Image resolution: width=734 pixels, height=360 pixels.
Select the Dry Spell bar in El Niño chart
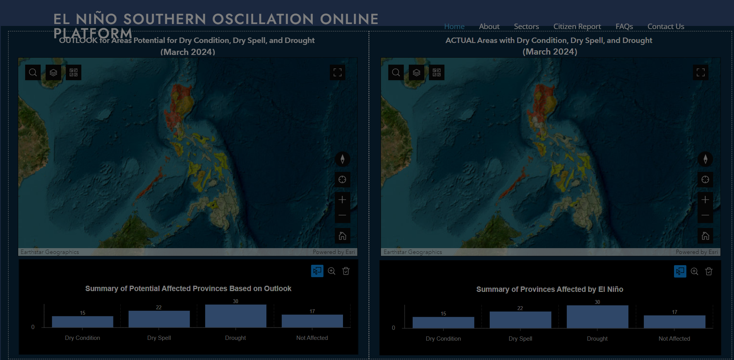520,320
